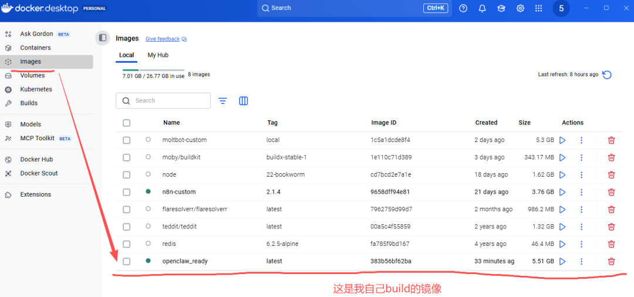This screenshot has height=297, width=634.
Task: Click the images Search input field
Action: point(163,100)
